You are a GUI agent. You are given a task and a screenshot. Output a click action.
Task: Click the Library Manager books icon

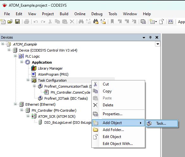(34, 68)
